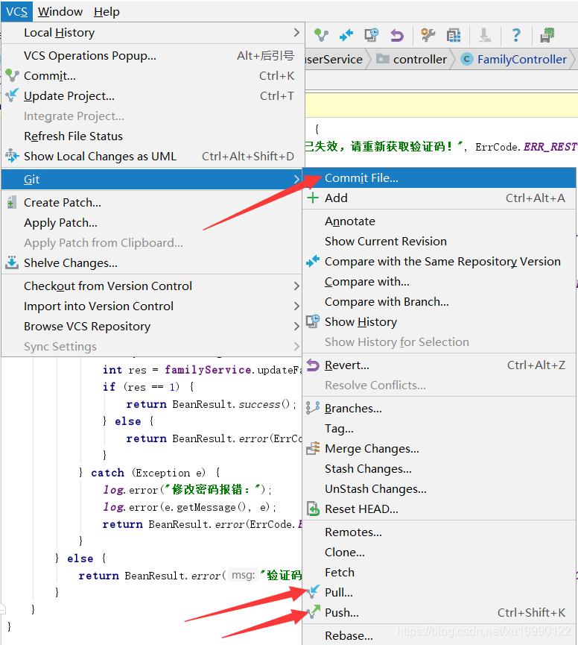Click the revert toolbar icon
578x645 pixels.
tap(397, 35)
